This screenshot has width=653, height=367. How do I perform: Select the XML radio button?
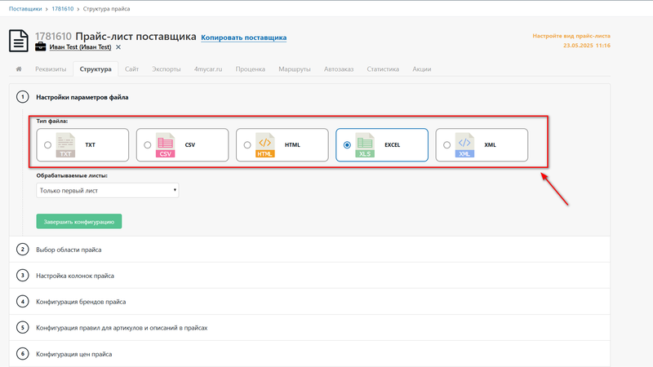[x=446, y=145]
